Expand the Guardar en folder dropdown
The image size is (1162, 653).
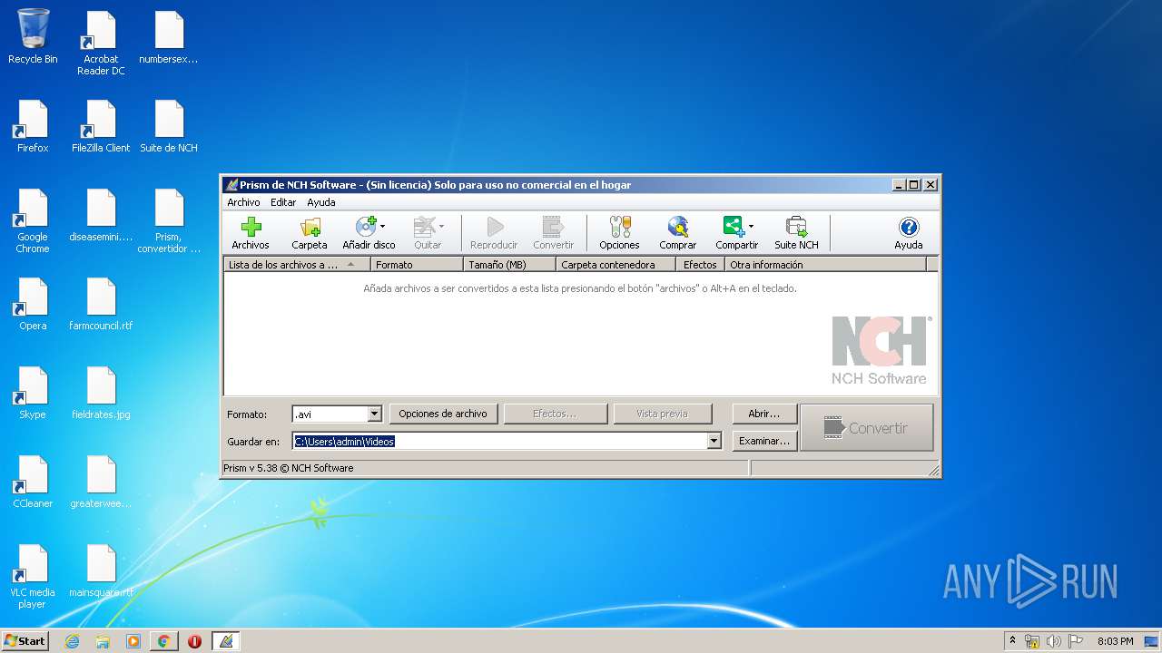(x=714, y=441)
